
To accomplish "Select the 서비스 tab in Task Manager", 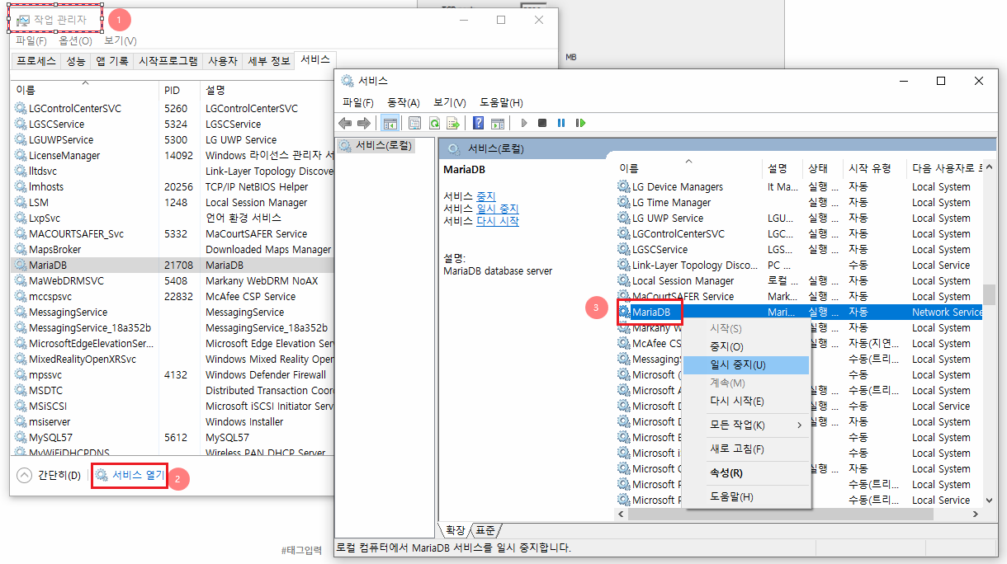I will [x=315, y=59].
